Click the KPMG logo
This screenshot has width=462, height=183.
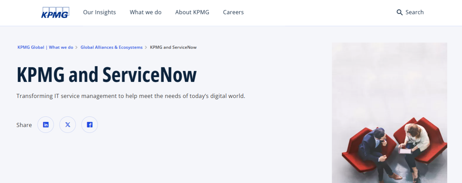(55, 12)
